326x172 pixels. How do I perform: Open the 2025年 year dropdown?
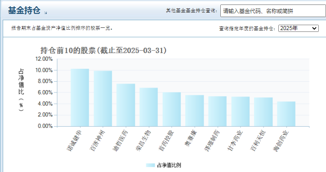coord(299,28)
